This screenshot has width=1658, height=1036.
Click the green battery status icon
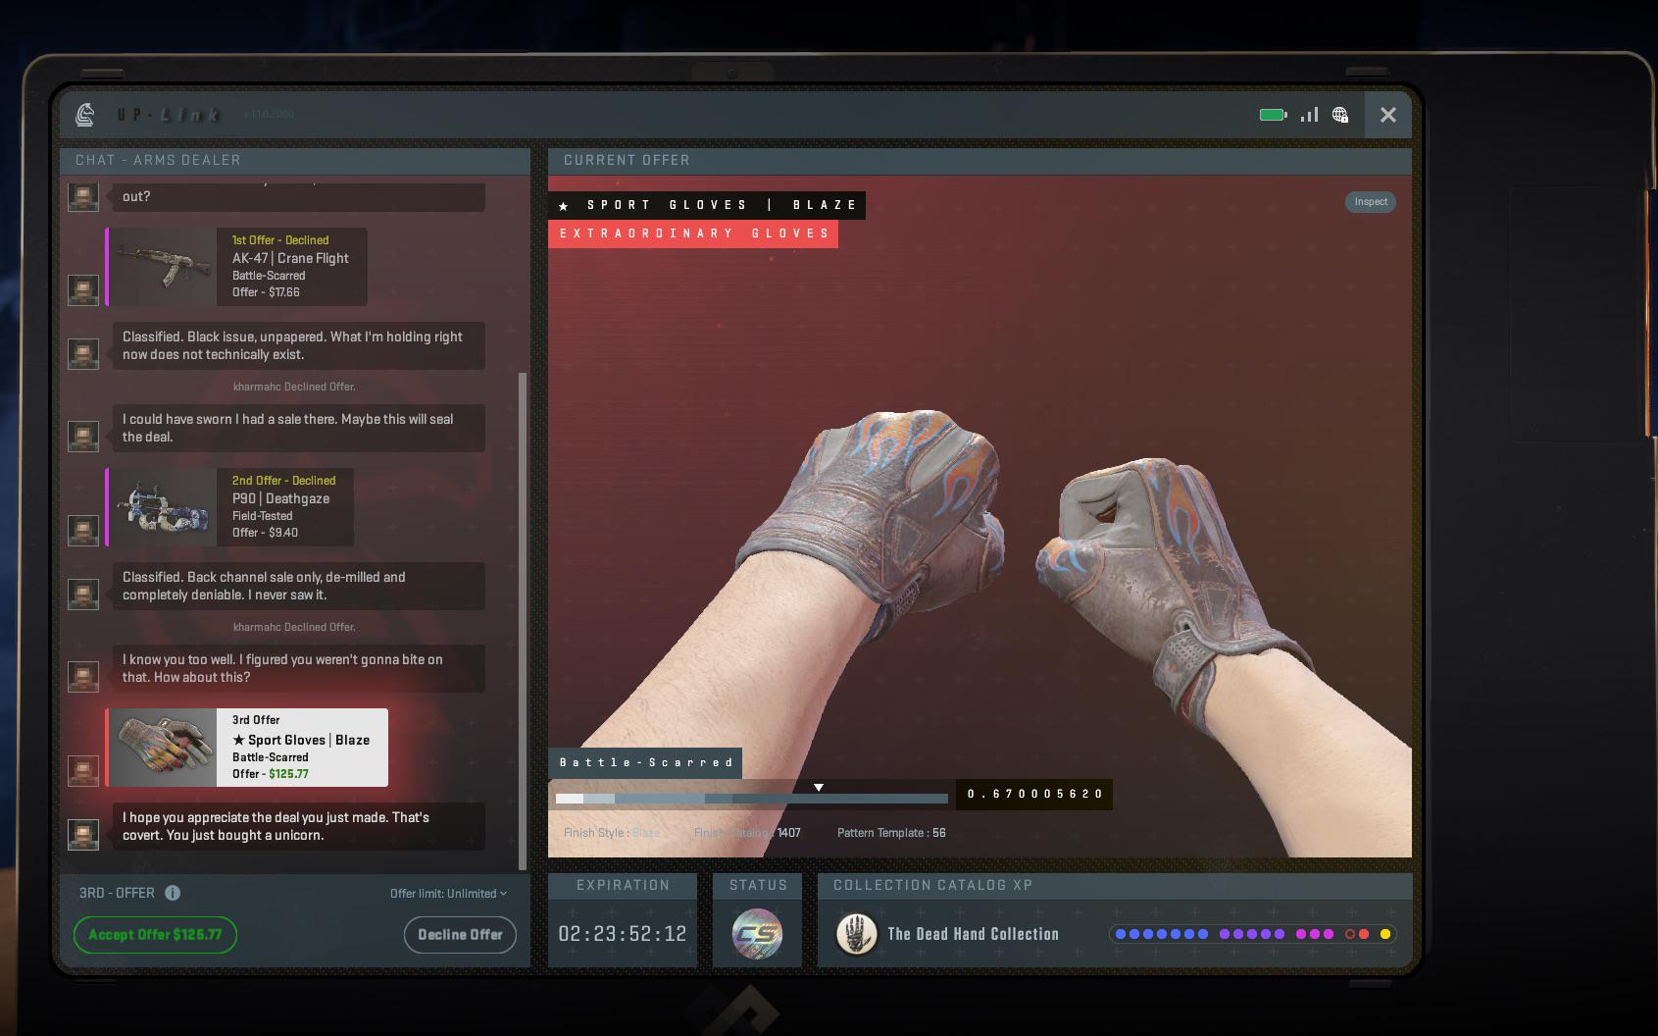1272,115
